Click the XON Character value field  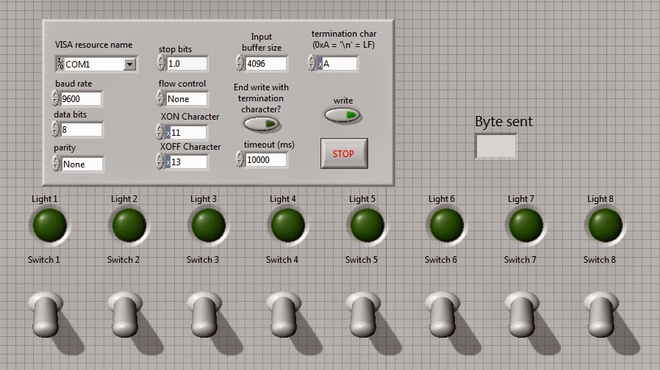click(188, 132)
